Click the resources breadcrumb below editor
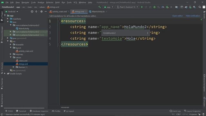 click(65, 107)
